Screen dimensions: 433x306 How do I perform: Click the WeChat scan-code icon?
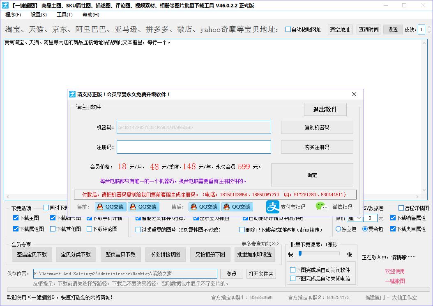(x=321, y=206)
